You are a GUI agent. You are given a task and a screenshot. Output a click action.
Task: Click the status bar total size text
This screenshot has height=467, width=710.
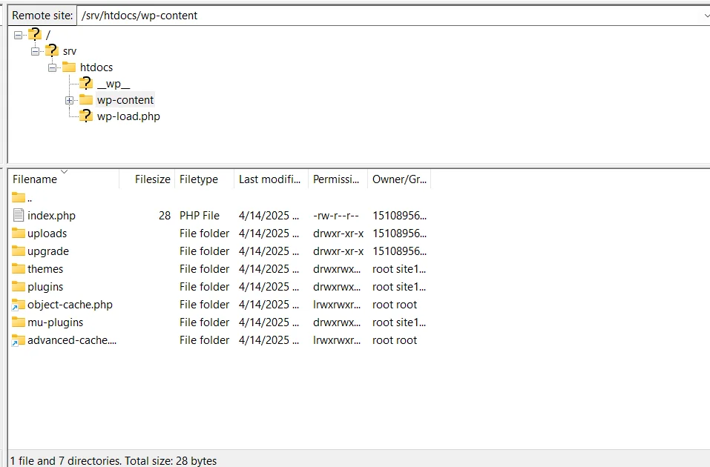(171, 460)
